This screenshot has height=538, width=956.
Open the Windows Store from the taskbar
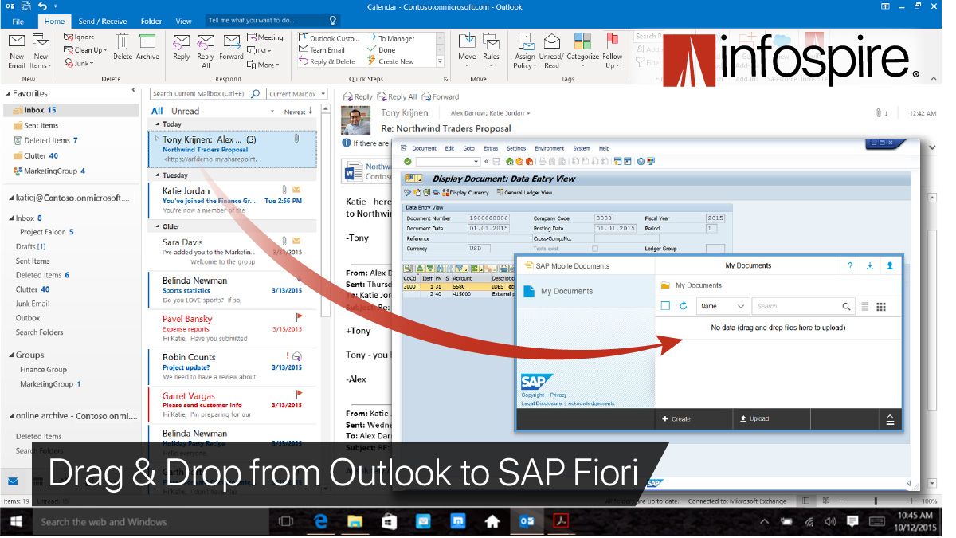click(x=390, y=522)
